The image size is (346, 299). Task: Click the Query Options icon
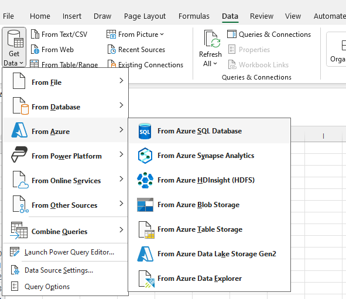pos(15,286)
